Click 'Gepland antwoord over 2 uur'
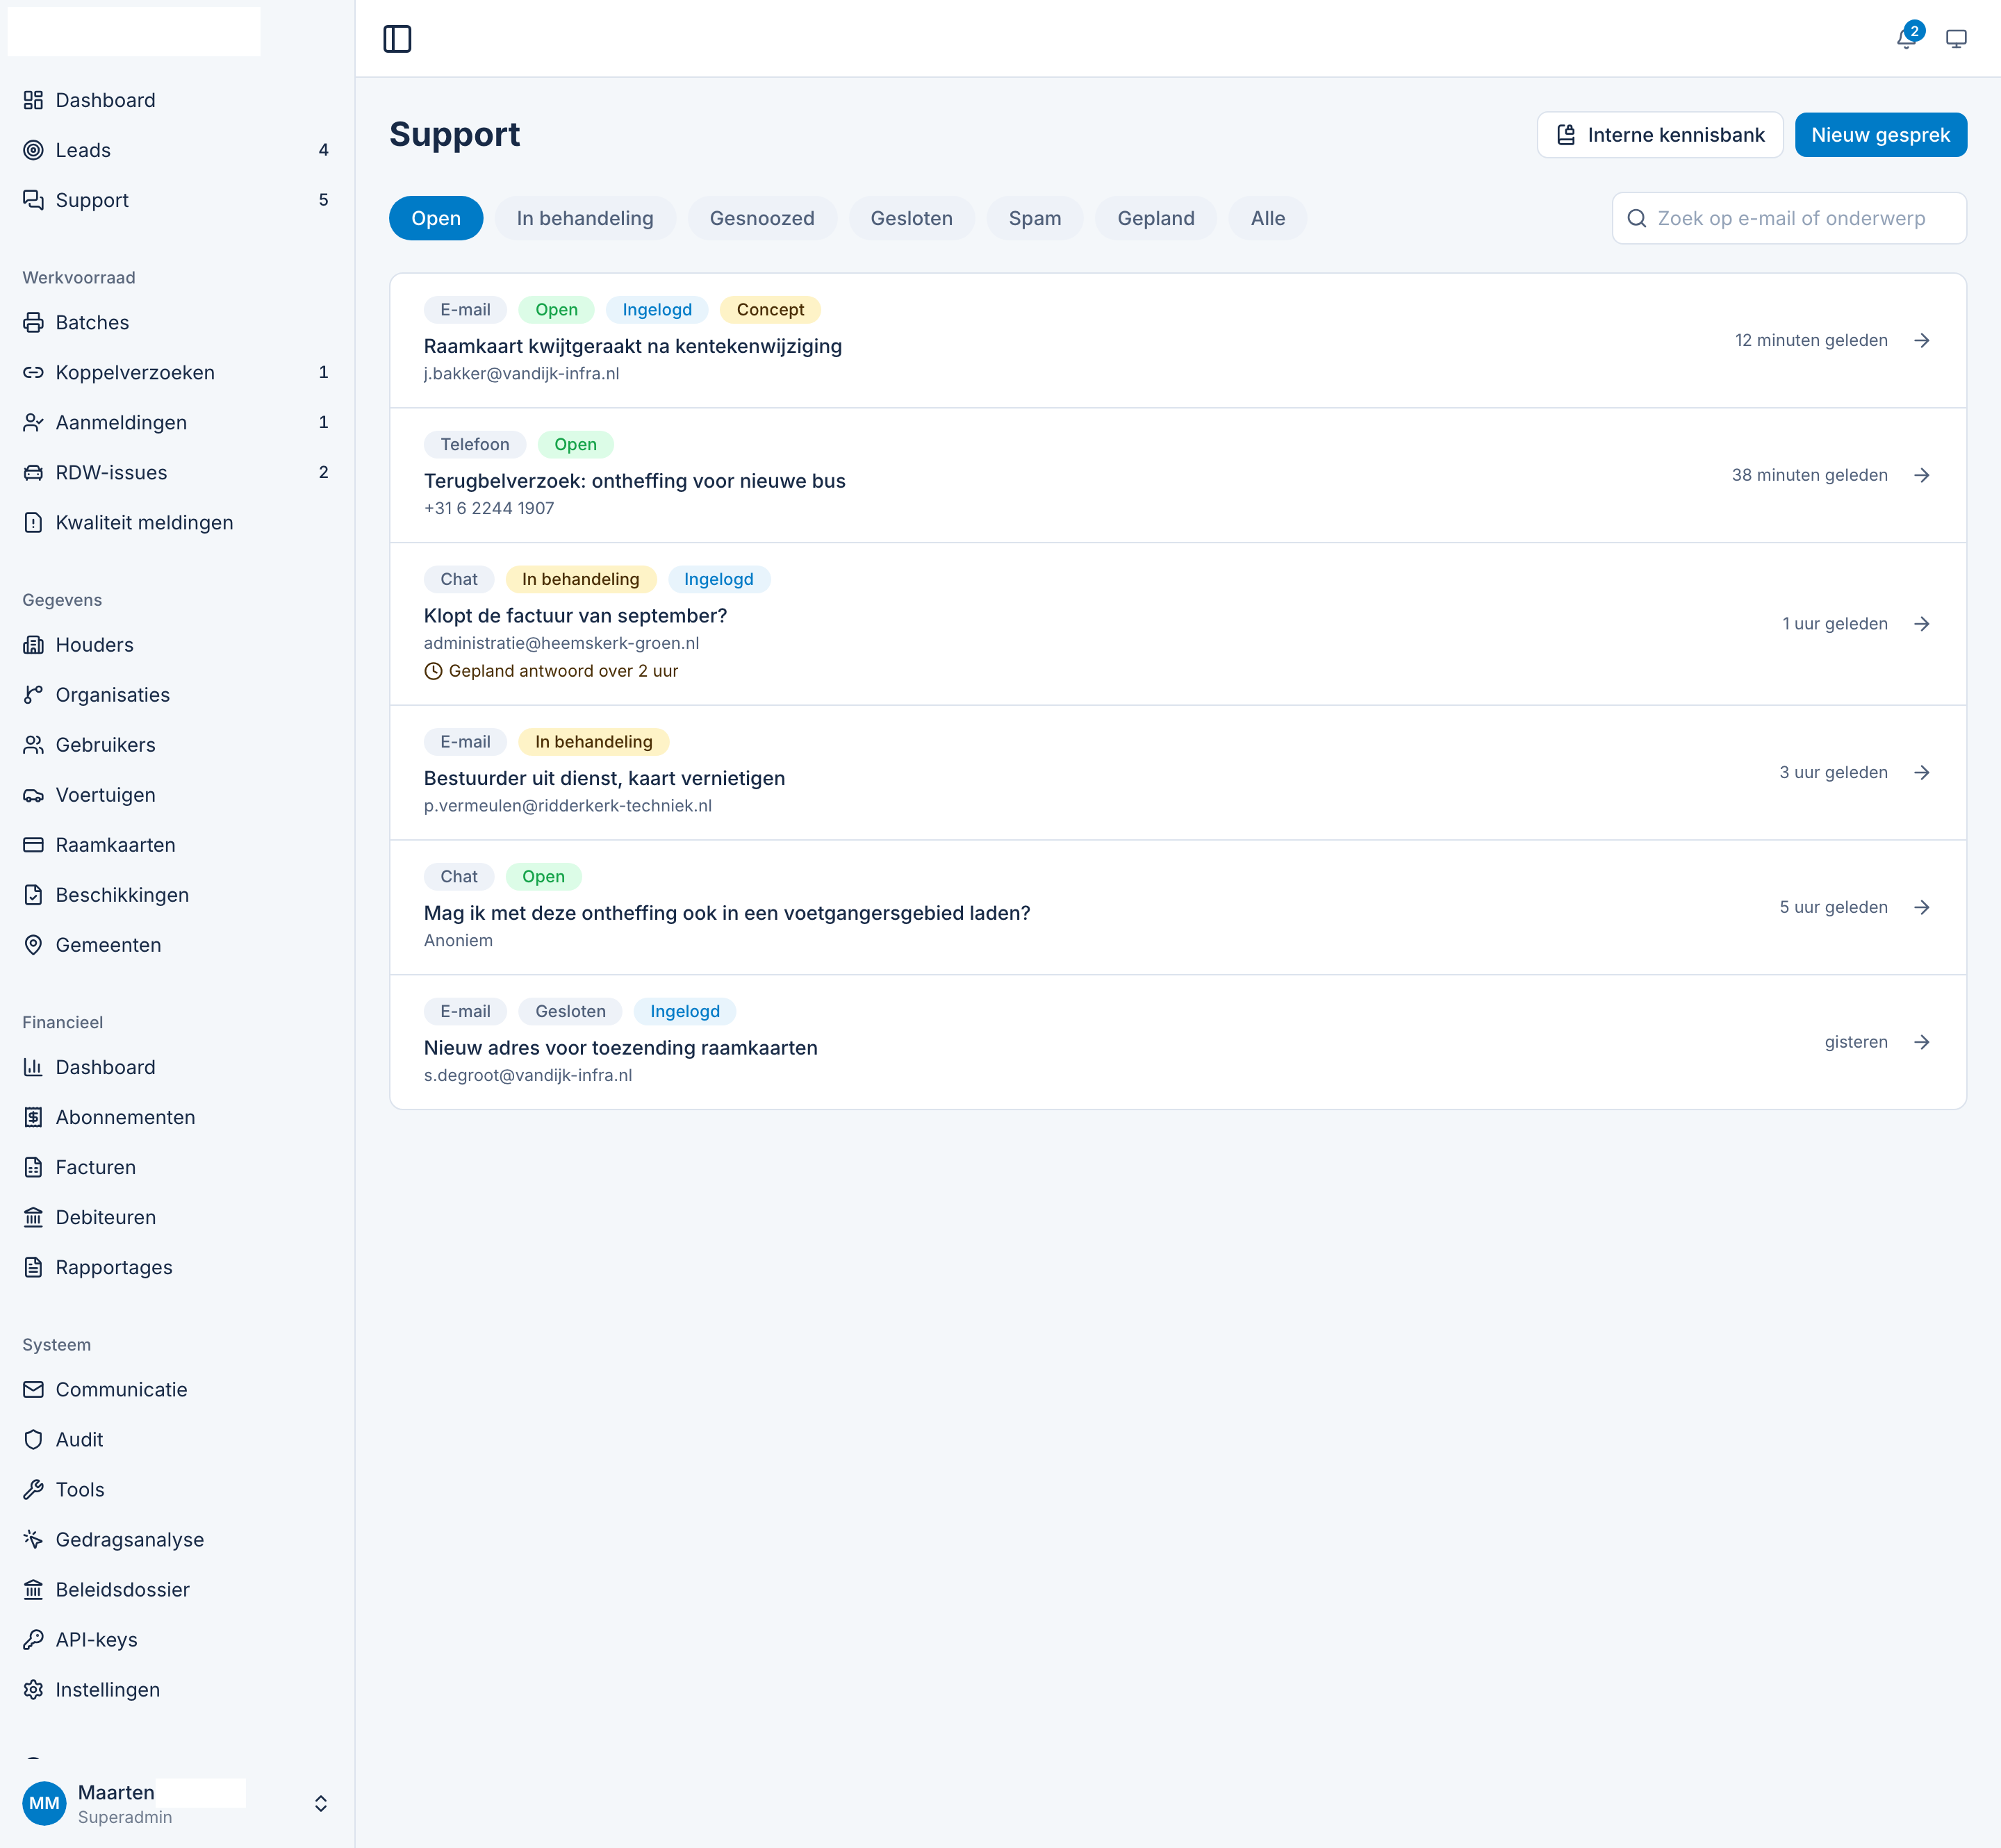 click(551, 671)
